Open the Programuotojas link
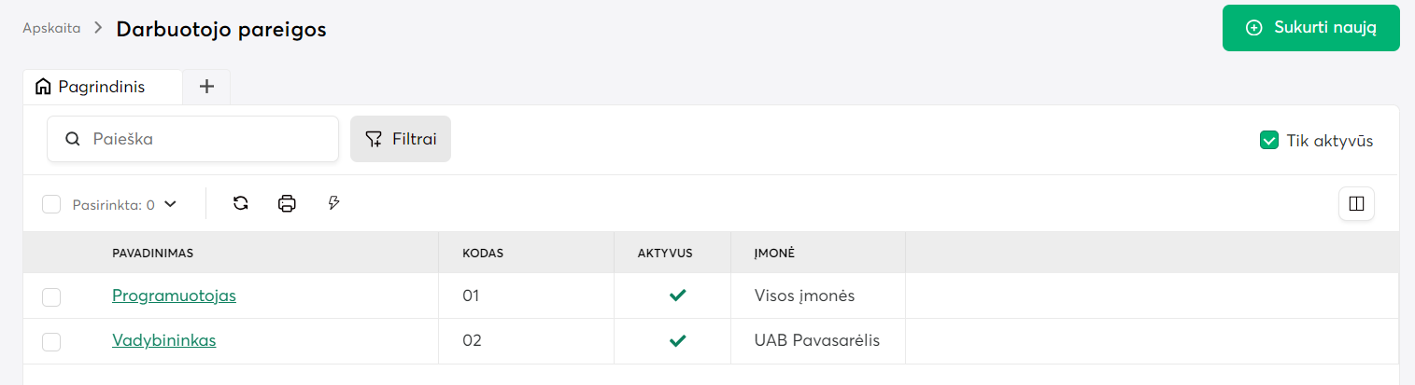The height and width of the screenshot is (385, 1415). [174, 296]
